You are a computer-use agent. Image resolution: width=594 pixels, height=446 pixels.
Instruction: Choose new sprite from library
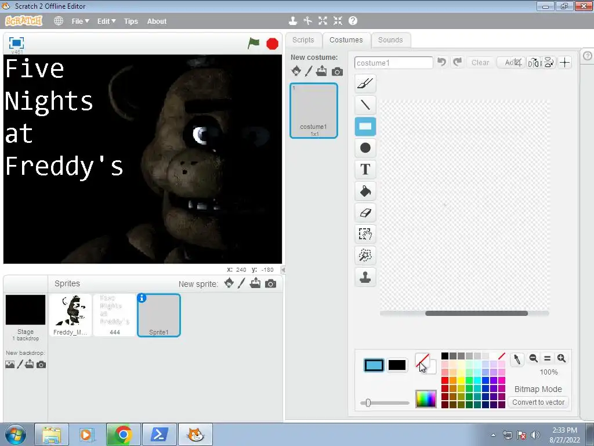(x=229, y=283)
